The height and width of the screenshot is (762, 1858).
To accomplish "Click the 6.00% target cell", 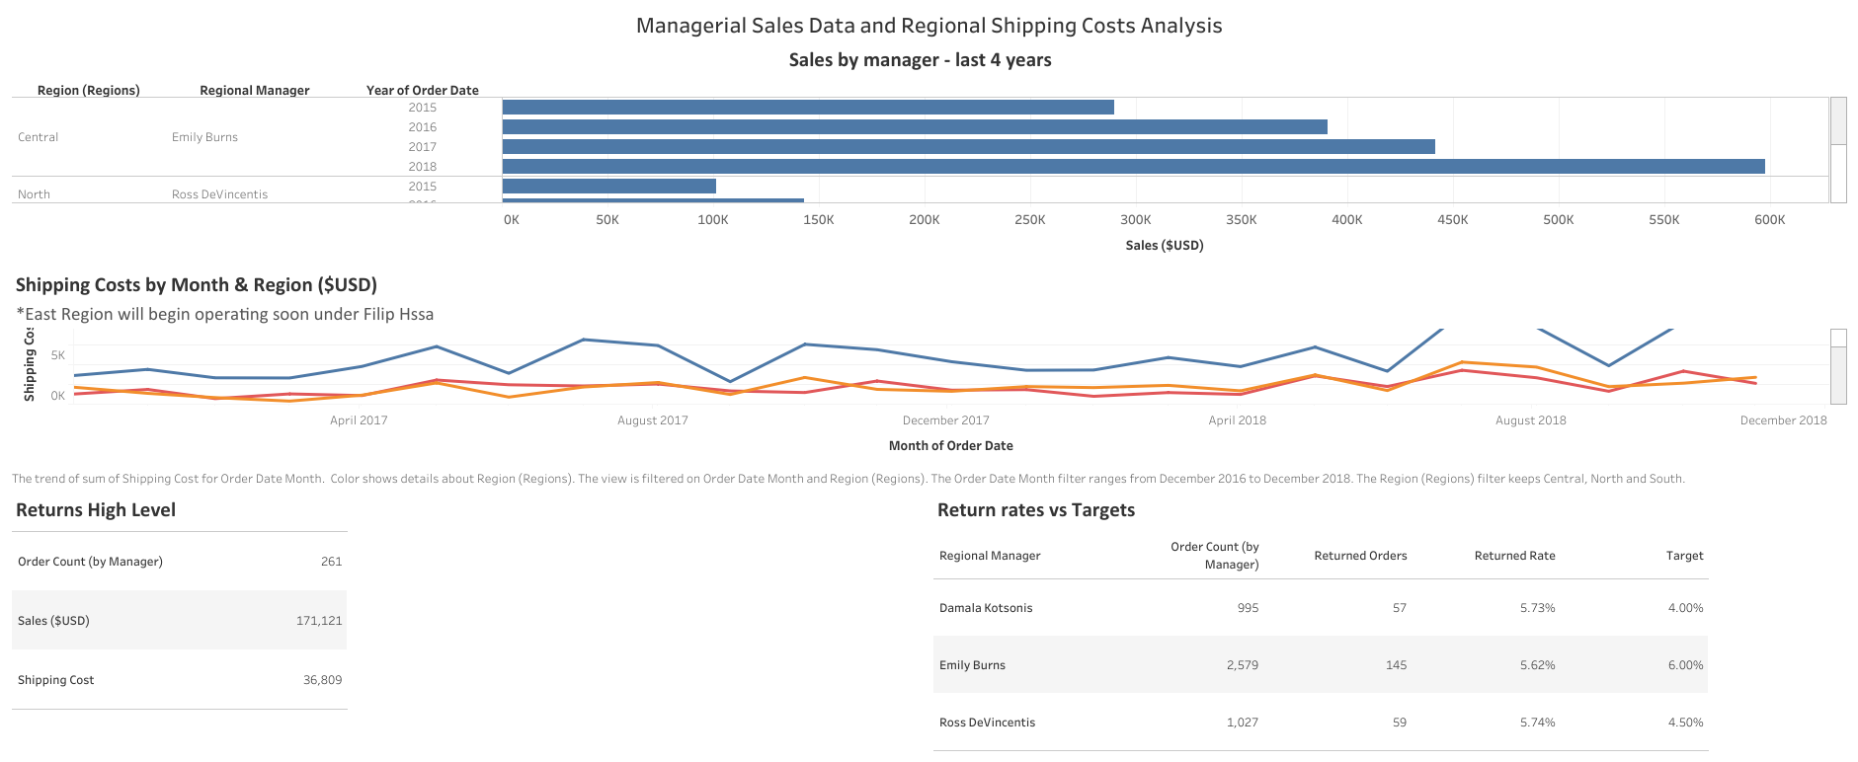I will tap(1686, 665).
